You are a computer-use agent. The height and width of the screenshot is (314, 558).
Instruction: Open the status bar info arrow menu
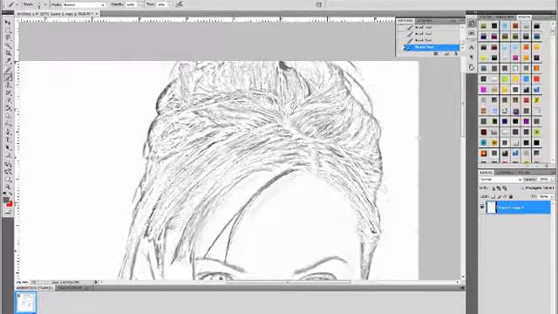click(96, 283)
